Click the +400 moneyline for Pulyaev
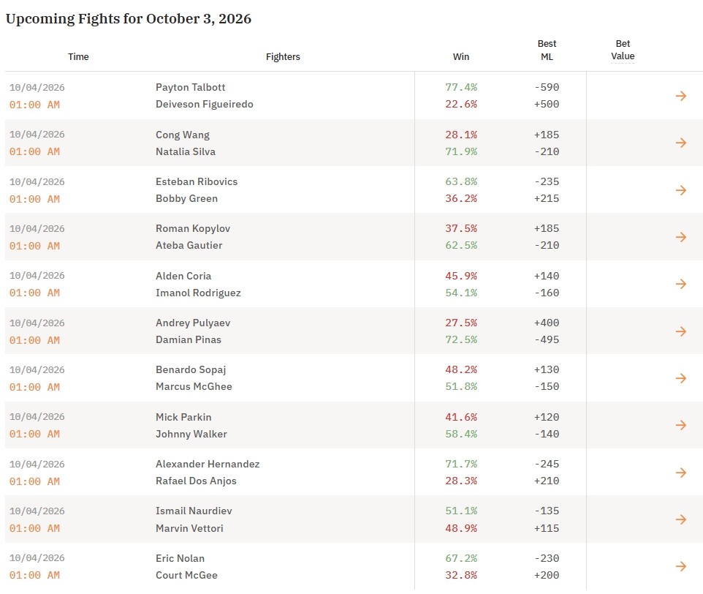Viewport: 703px width, 594px height. [x=547, y=323]
